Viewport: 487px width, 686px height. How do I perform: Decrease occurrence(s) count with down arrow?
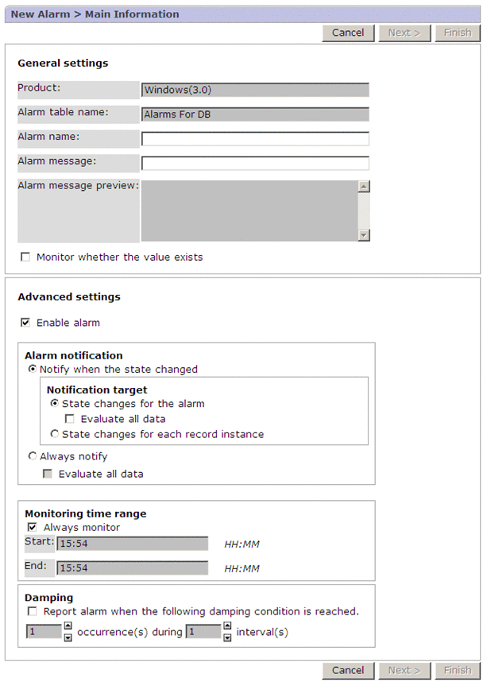click(x=68, y=637)
